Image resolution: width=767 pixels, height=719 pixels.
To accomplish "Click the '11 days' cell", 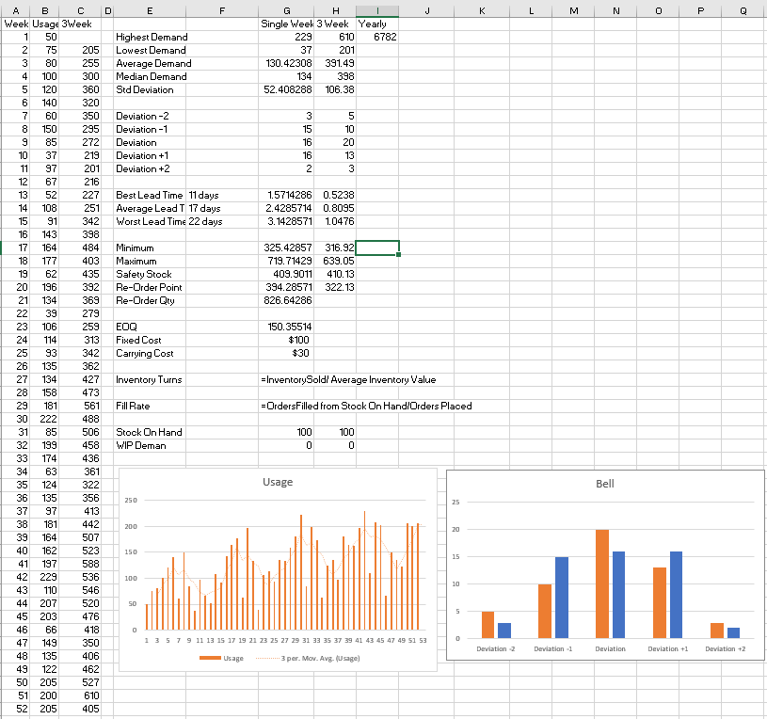I will click(x=222, y=195).
